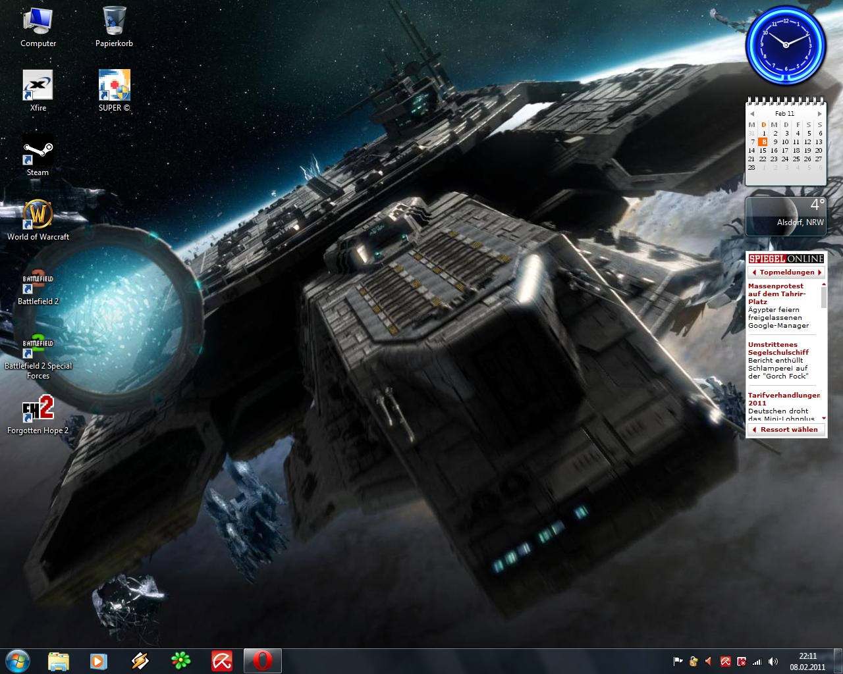Click the Spiegel news scrollbar thumb
The width and height of the screenshot is (843, 674).
823,297
